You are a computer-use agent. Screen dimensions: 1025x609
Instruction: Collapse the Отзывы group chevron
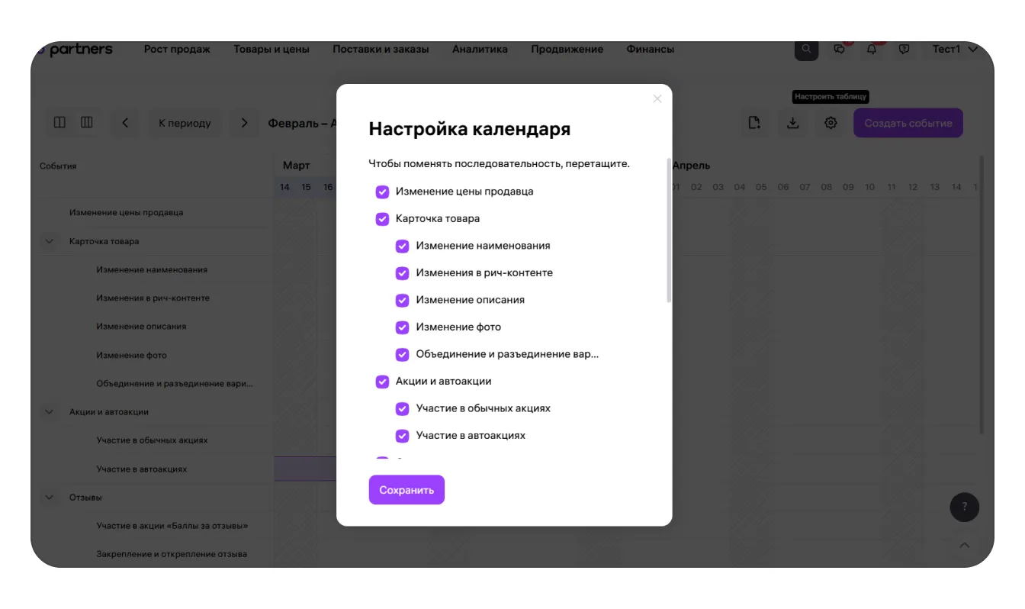click(50, 498)
